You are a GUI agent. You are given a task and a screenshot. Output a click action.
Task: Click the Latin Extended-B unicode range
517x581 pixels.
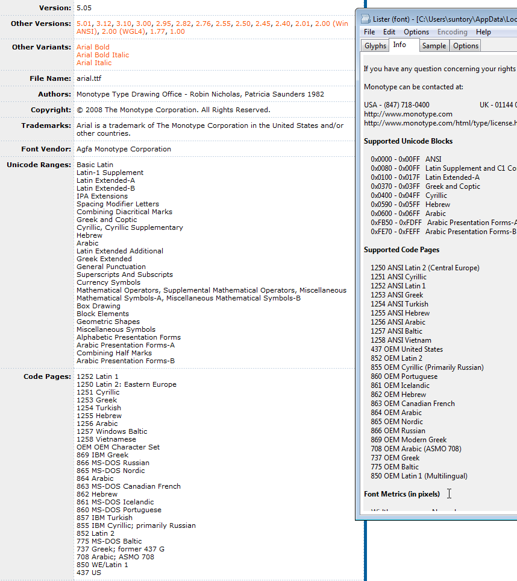click(106, 188)
